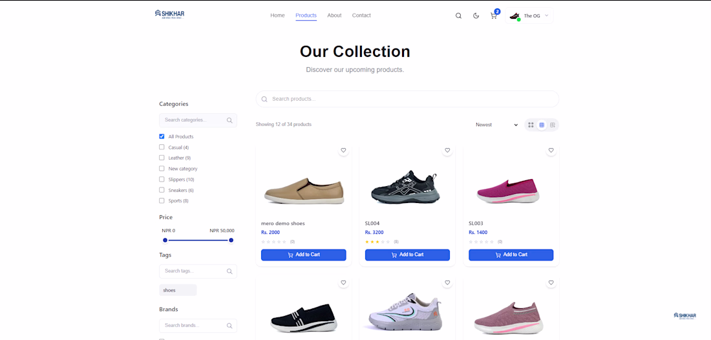
Task: Click price Rs. 1400
Action: [x=478, y=233]
